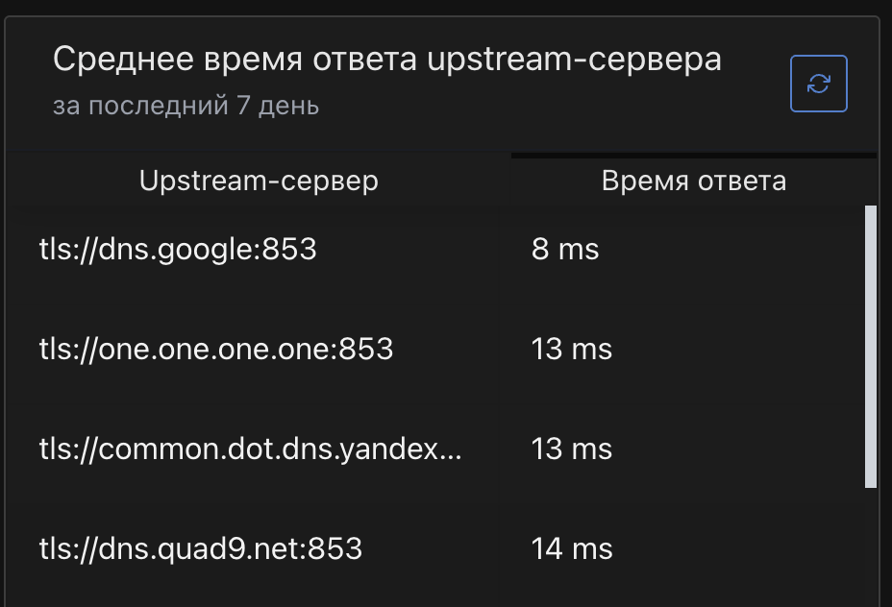Click the 8 ms response time value
Screen dimensions: 892x607
coord(566,250)
